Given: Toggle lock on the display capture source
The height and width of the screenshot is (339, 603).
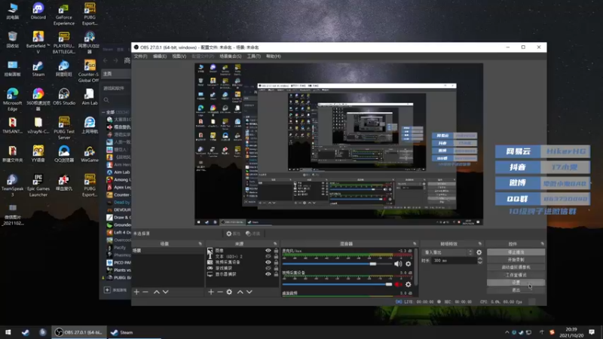Looking at the screenshot, I should 276,274.
